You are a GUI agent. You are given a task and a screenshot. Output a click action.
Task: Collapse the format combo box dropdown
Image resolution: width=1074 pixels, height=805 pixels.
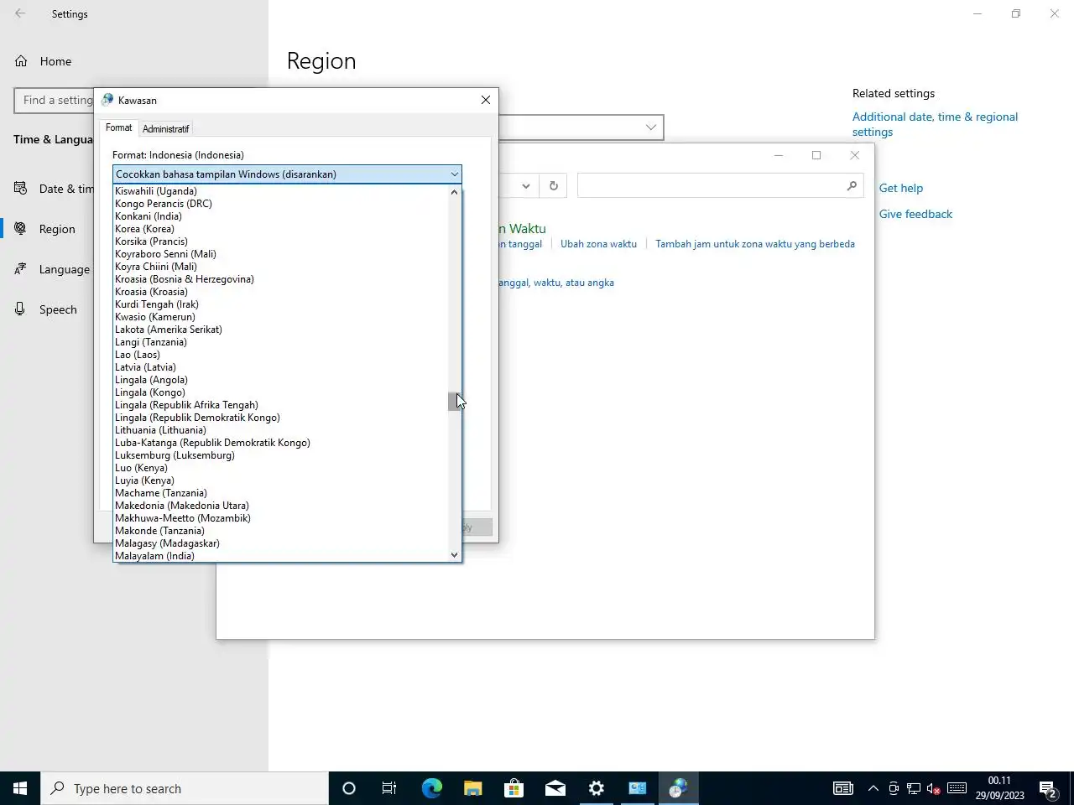(454, 174)
